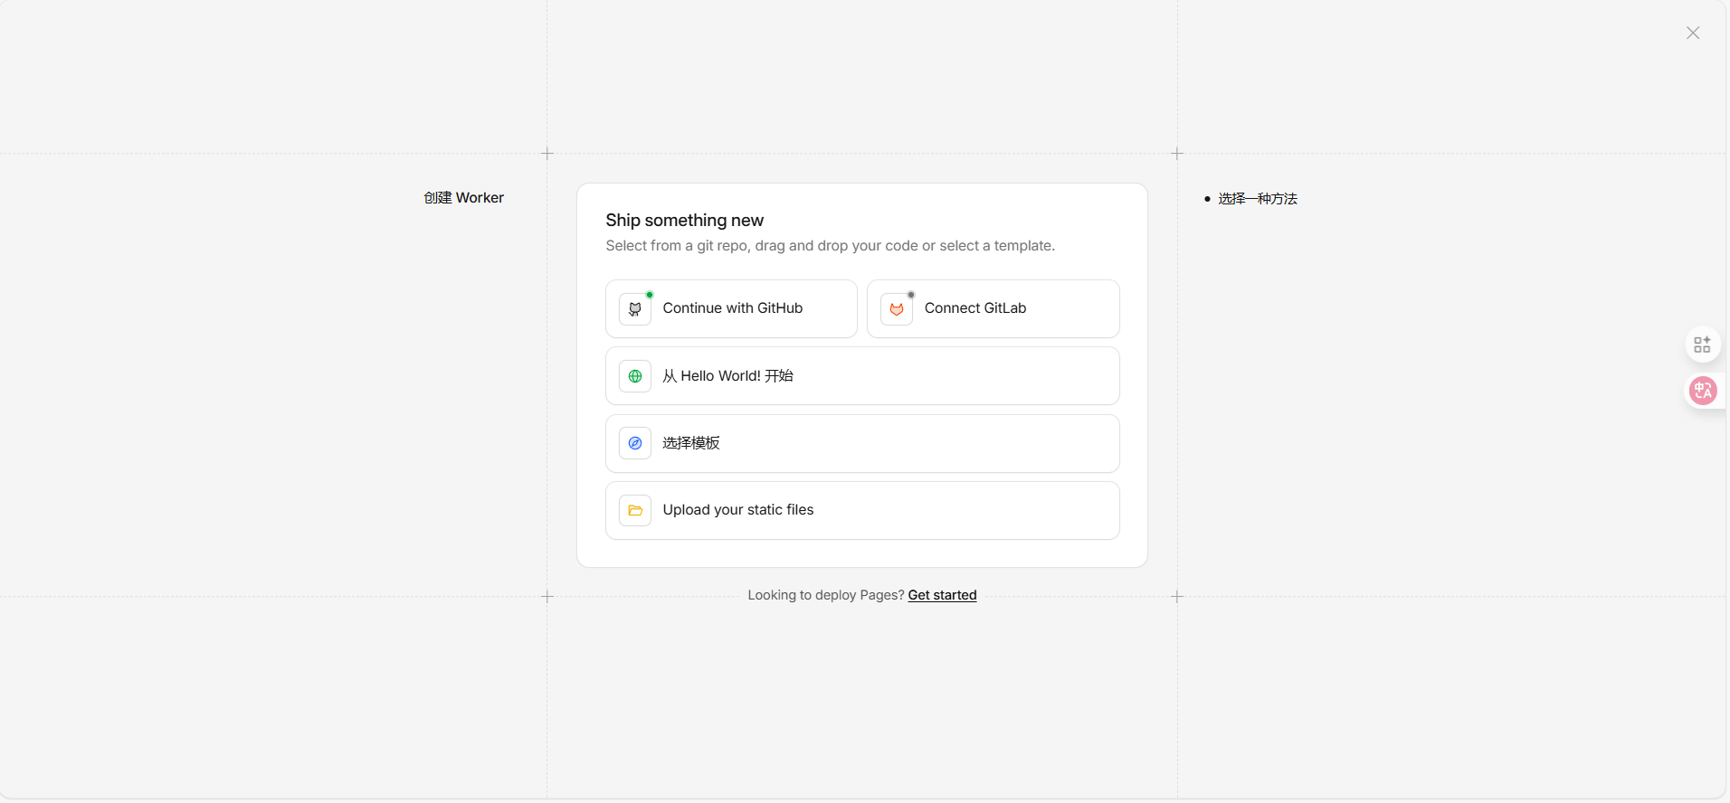
Task: Click the GitHub octocat icon
Action: click(x=635, y=309)
